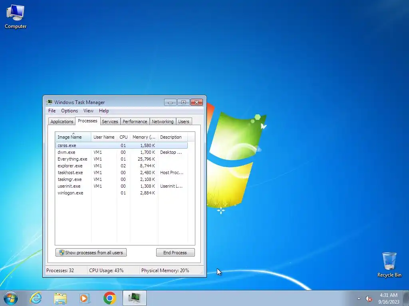
Task: Select the taskhost.exe process
Action: (x=121, y=173)
